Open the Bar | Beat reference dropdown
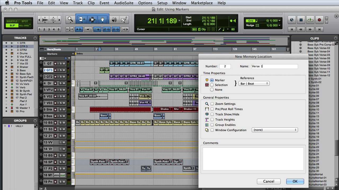 pyautogui.click(x=254, y=83)
